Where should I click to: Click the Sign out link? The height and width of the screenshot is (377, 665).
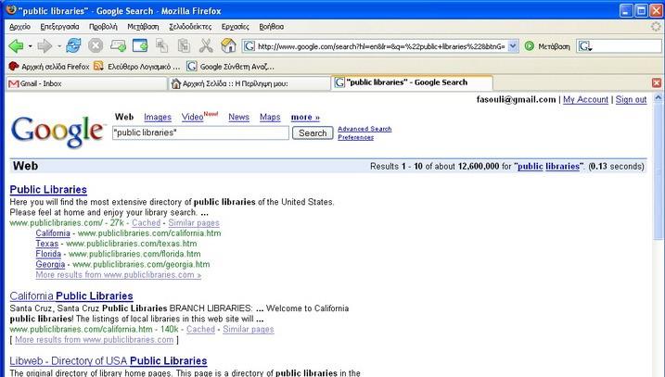(x=631, y=99)
